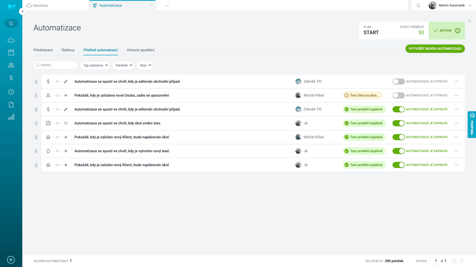Viewport: 476px width, 267px height.
Task: Open the contacts people icon in the sidebar
Action: [x=11, y=65]
